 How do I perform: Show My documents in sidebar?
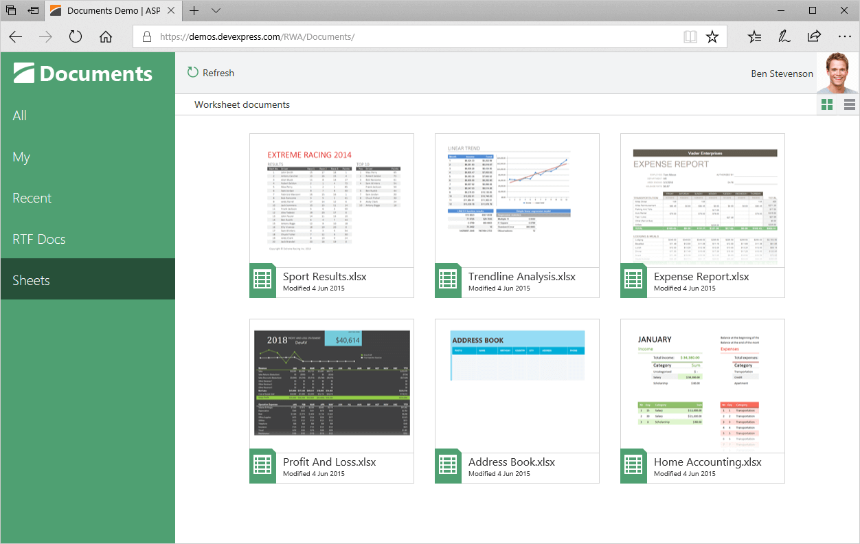(x=21, y=157)
